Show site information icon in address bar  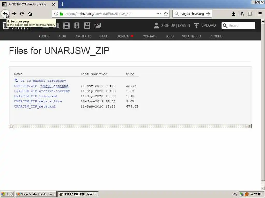tap(56, 14)
